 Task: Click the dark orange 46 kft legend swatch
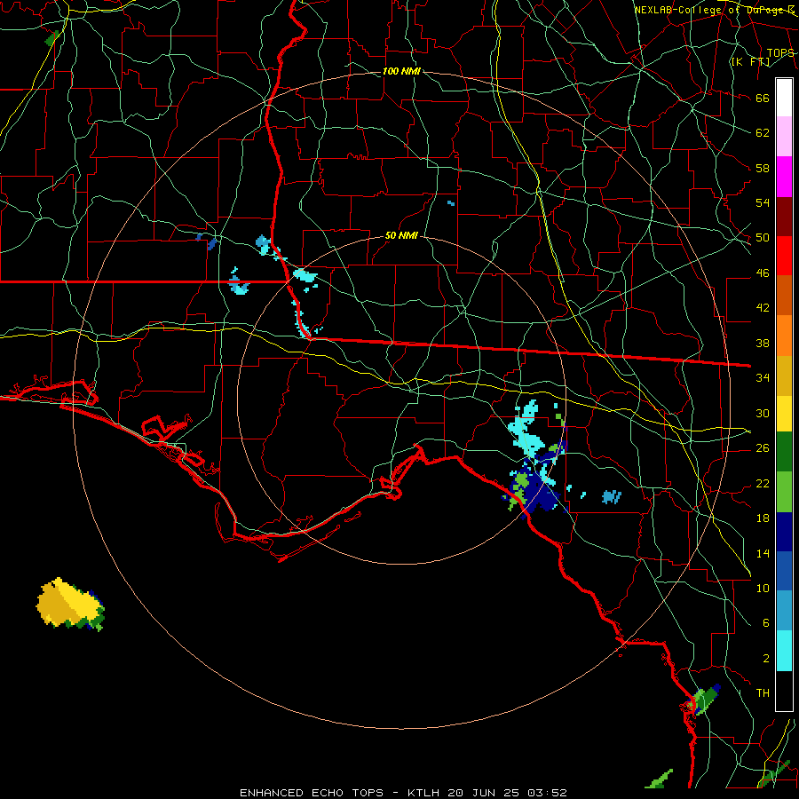(784, 296)
